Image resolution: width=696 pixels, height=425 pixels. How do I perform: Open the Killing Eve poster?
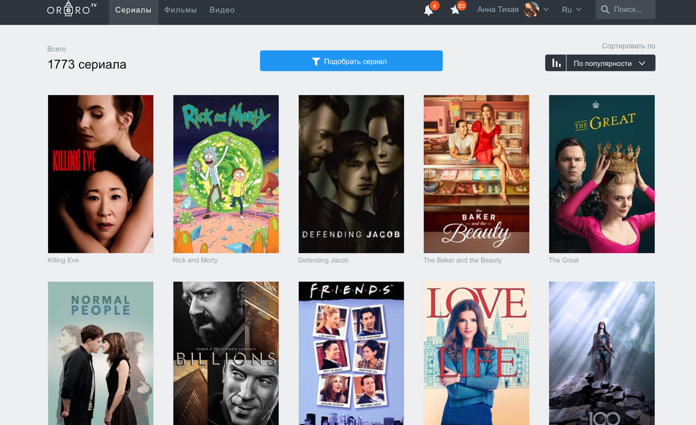[x=100, y=174]
